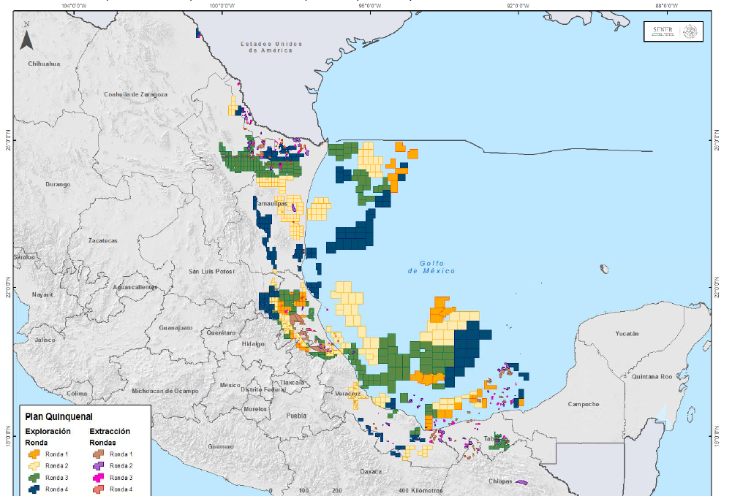This screenshot has width=732, height=496.
Task: Click the purple Extracción Ronda 2 legend symbol
Action: [x=97, y=465]
